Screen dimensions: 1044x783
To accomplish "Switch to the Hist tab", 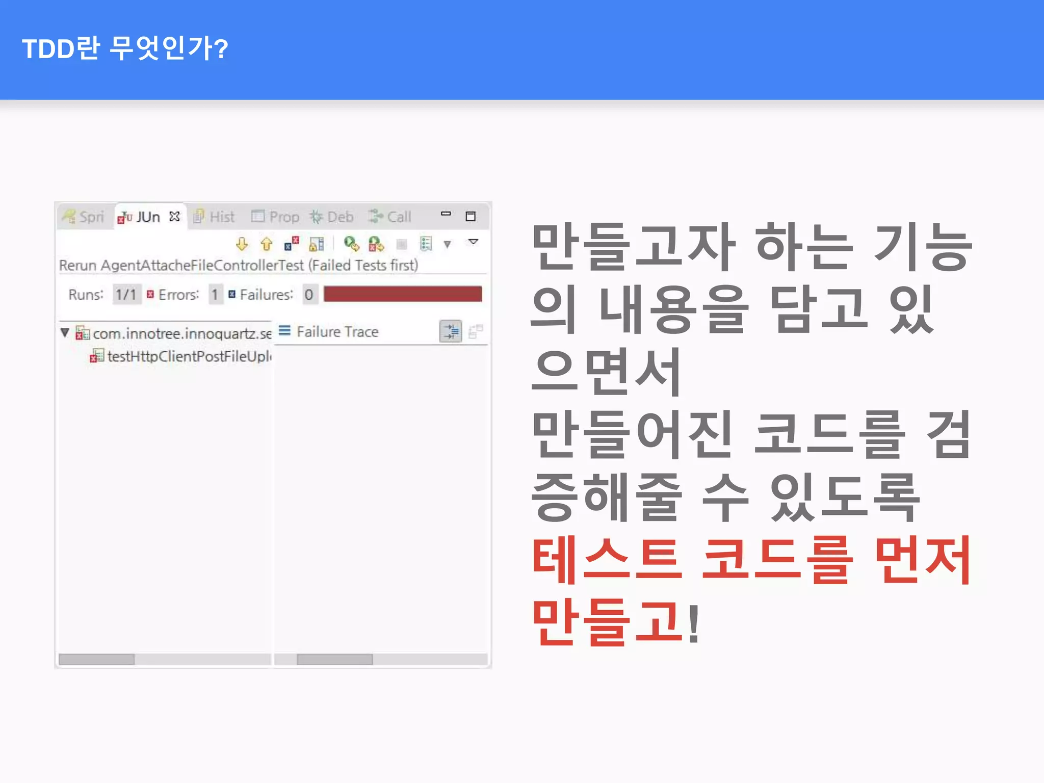I will (214, 217).
